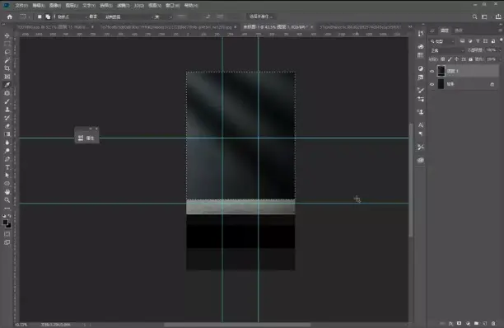Switch to the Paths panel tab
This screenshot has height=328, width=504.
(459, 30)
